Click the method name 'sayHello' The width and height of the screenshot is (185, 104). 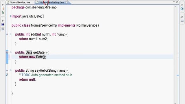41,70
